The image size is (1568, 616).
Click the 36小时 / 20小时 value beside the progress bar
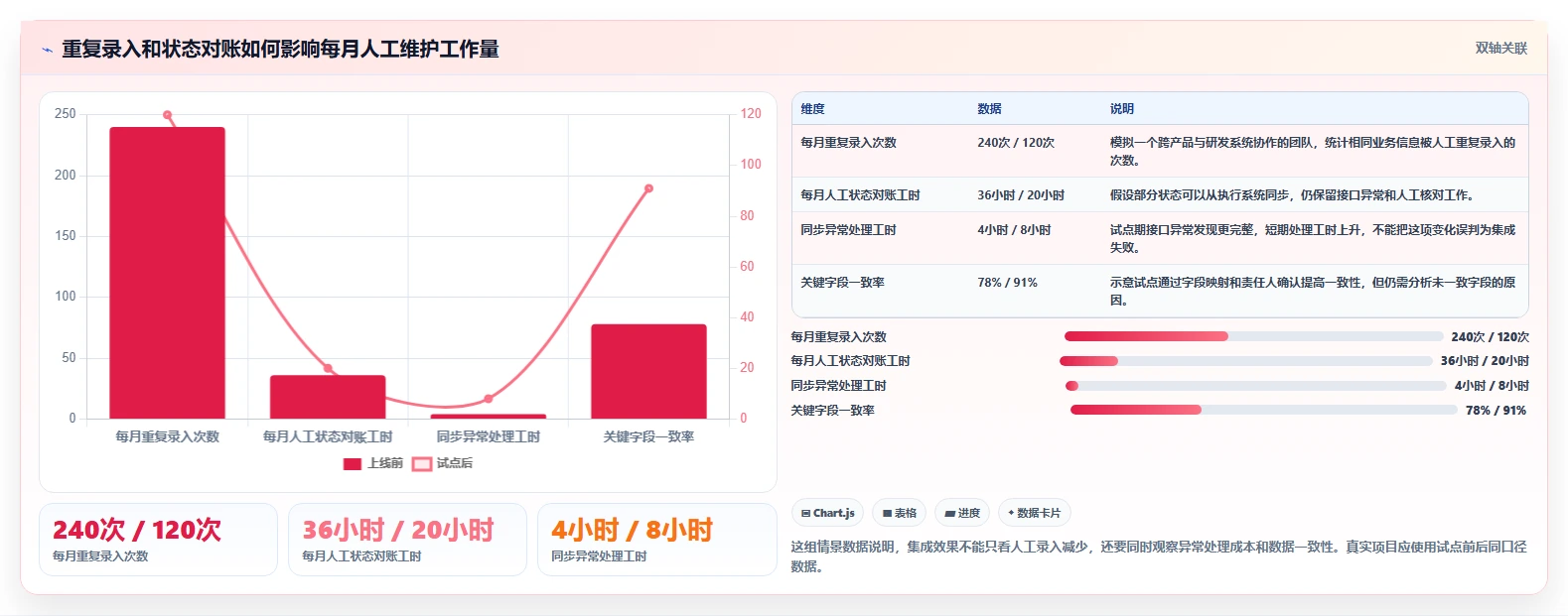(1485, 361)
